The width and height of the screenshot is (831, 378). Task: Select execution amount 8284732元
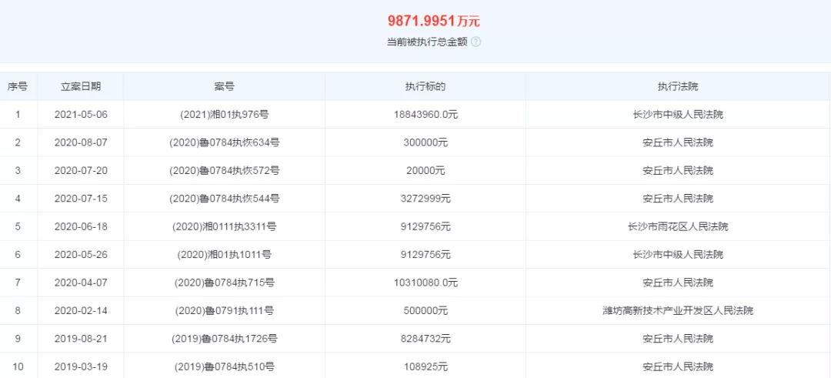(x=425, y=339)
